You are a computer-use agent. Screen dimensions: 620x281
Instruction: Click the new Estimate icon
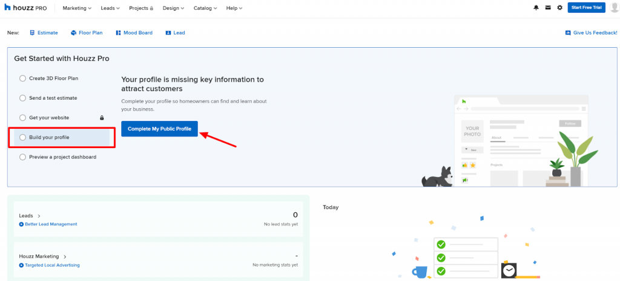33,33
